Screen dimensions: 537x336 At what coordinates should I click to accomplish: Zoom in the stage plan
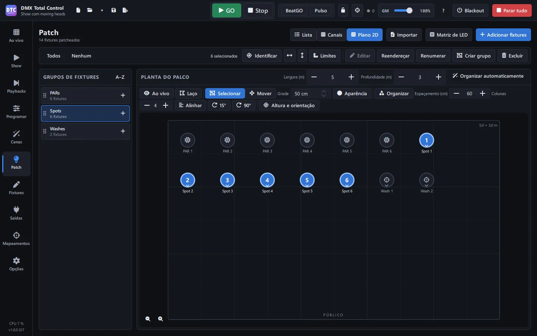point(161,319)
